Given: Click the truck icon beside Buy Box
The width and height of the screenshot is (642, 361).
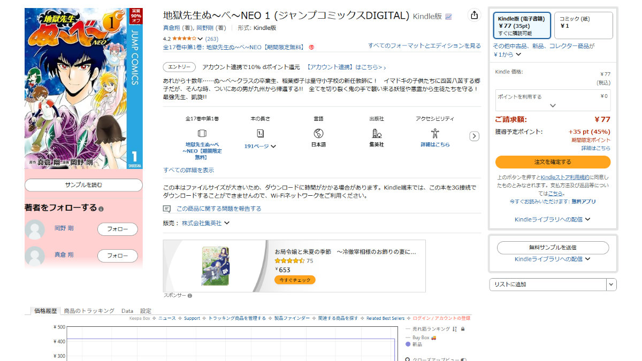Looking at the screenshot, I should click(x=433, y=337).
